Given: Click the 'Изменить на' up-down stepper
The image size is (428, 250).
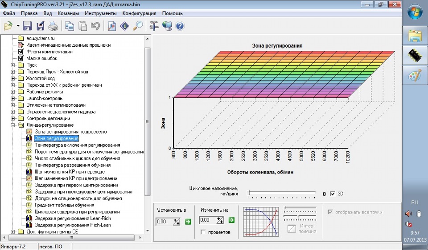Looking at the screenshot, I should coord(220,220).
